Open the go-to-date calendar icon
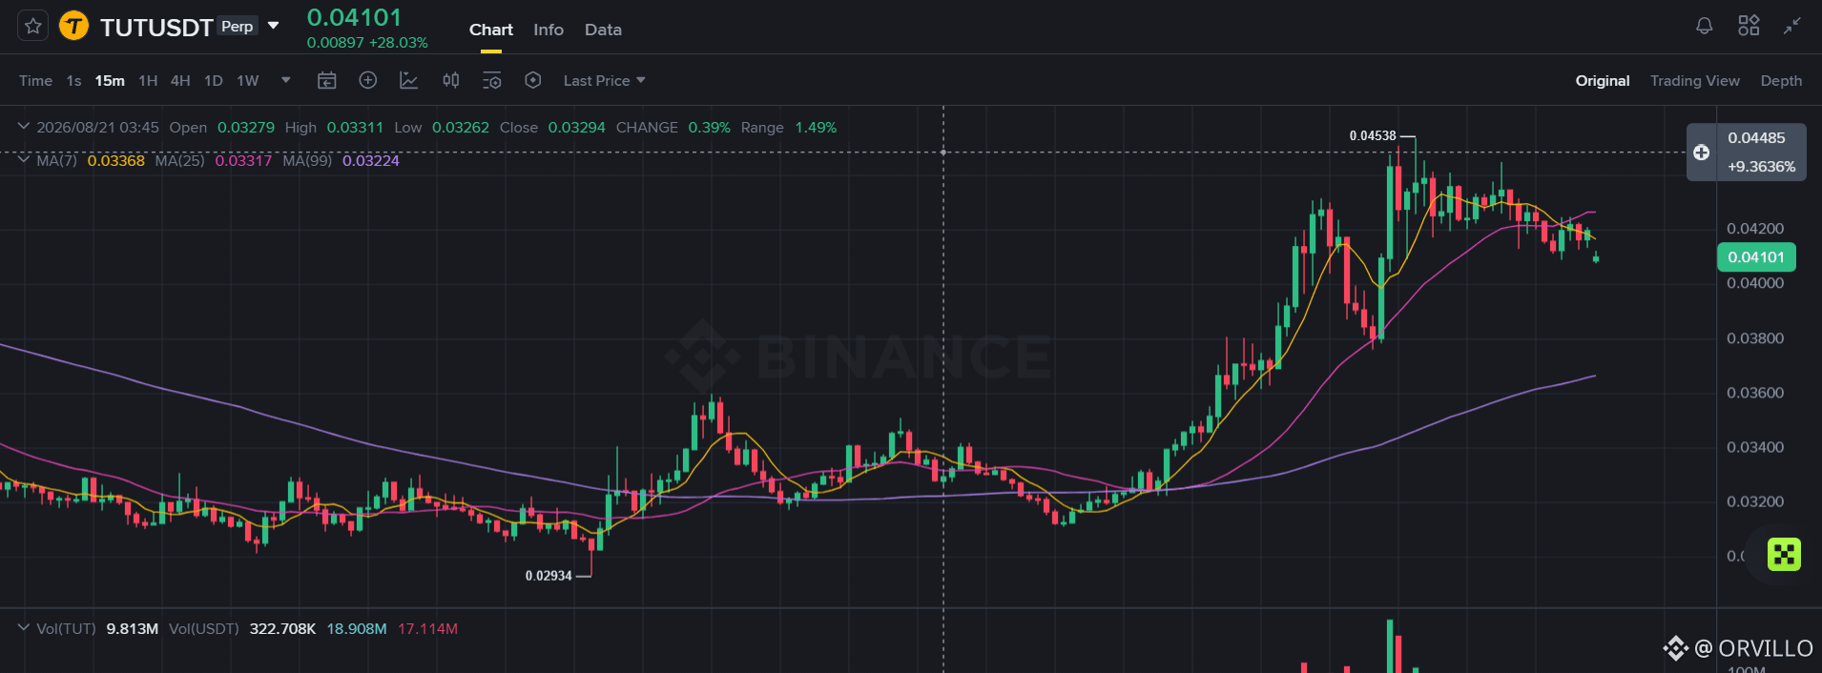 pos(326,81)
